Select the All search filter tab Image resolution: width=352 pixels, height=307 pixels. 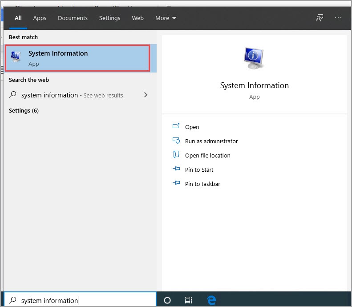pyautogui.click(x=18, y=18)
